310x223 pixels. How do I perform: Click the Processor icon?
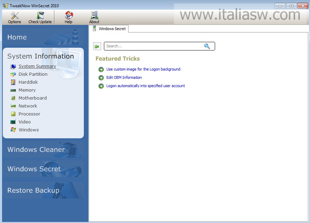point(13,114)
